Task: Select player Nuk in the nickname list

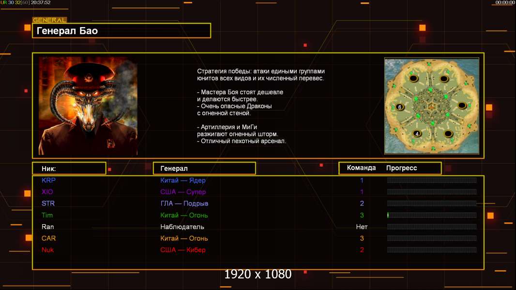Action: pos(47,250)
